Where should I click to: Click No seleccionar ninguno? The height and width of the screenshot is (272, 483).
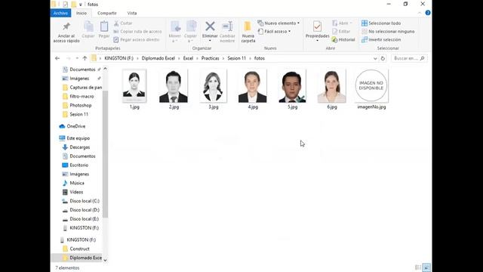(388, 32)
